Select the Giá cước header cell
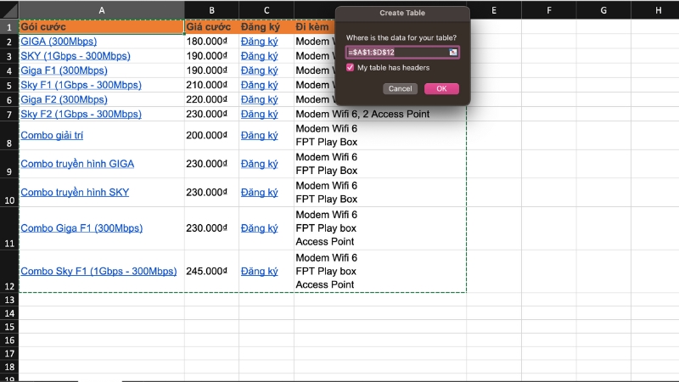This screenshot has height=382, width=679. pyautogui.click(x=211, y=27)
